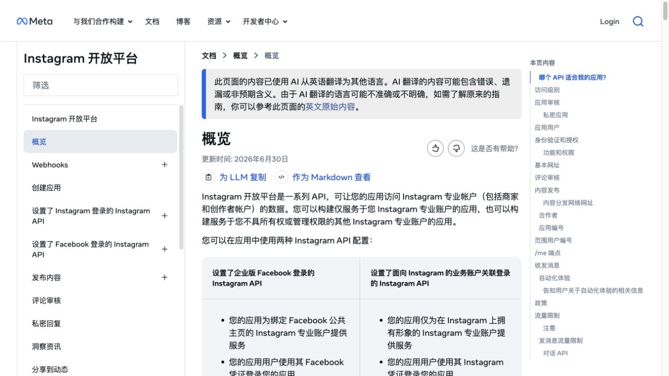Screen dimensions: 669x376
Task: Open the 英文原始内容 link
Action: pyautogui.click(x=330, y=107)
